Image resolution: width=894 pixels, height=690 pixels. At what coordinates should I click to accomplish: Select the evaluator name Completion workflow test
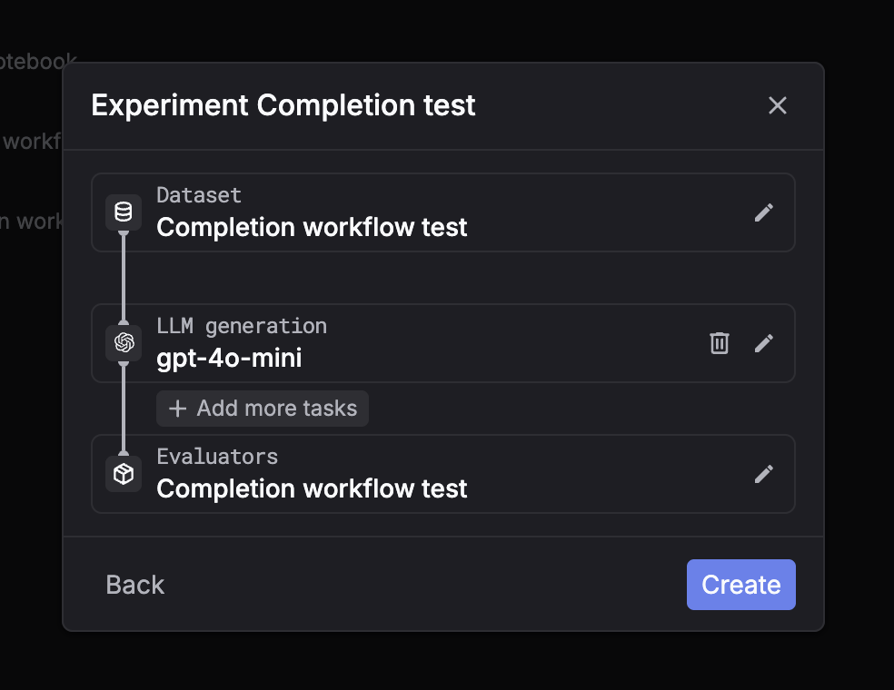click(x=312, y=488)
